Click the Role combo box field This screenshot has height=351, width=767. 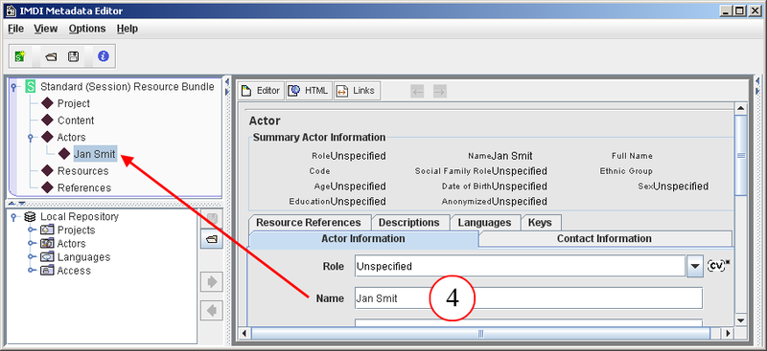(x=521, y=267)
